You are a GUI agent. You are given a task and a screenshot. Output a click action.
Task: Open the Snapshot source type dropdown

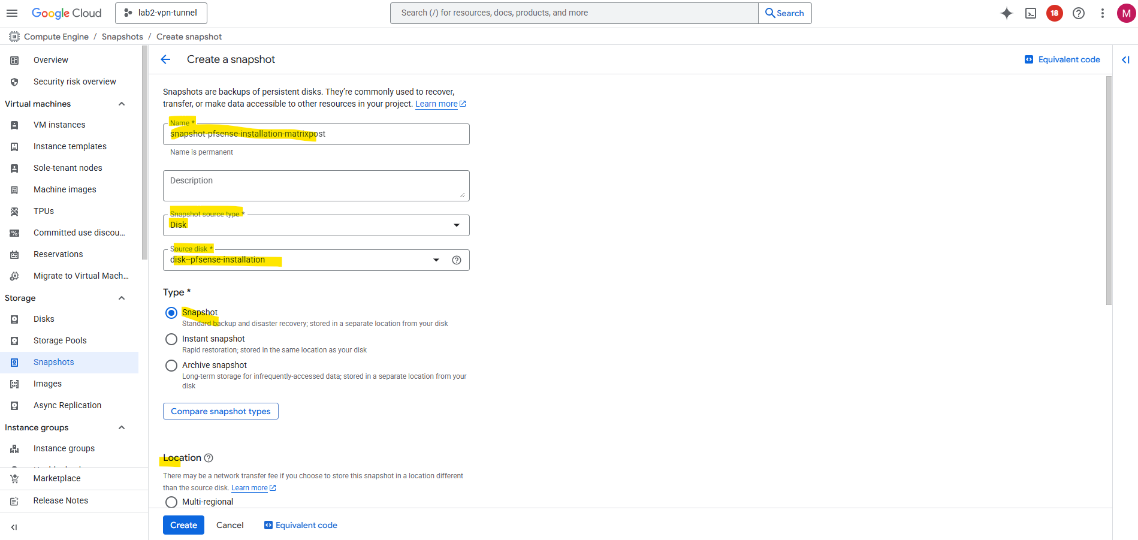pyautogui.click(x=316, y=225)
